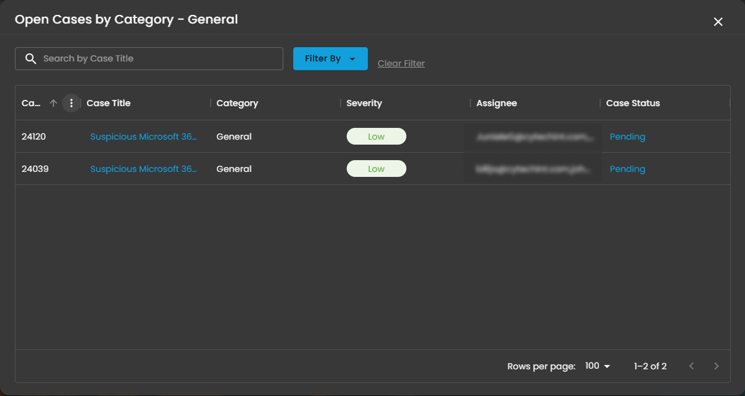This screenshot has width=745, height=396.
Task: Sort by the Category column header
Action: pos(237,103)
